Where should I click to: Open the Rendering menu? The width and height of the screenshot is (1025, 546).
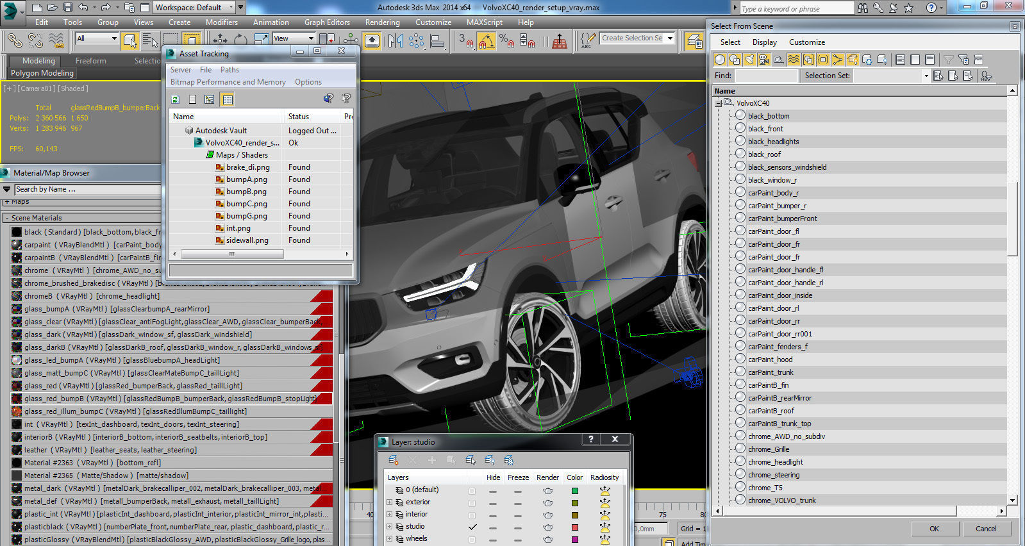point(382,22)
